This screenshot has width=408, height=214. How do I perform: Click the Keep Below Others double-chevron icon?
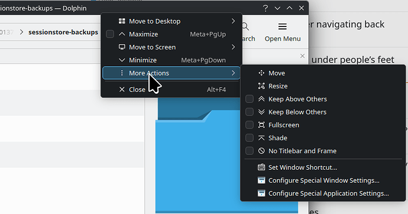(x=261, y=112)
